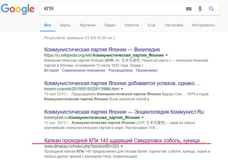228x162 pixels.
Task: Open the Руководители sitelink
Action: click(121, 70)
